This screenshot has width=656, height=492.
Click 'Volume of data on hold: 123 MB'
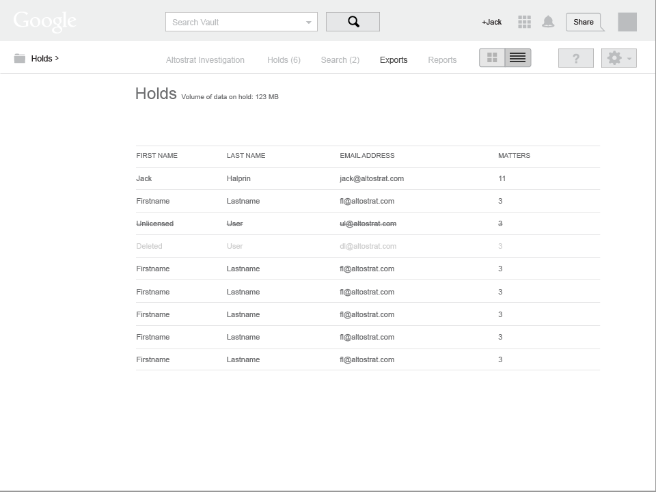230,97
